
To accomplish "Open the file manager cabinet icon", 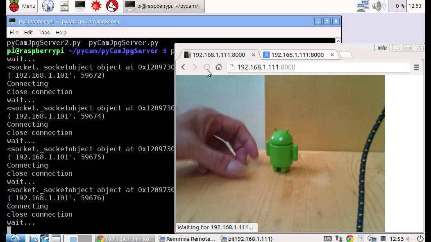I will click(64, 6).
